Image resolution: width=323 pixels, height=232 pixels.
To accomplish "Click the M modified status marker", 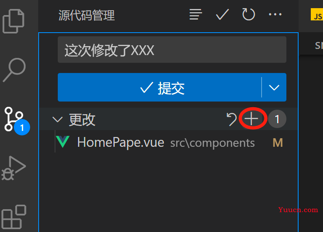I will coord(278,142).
